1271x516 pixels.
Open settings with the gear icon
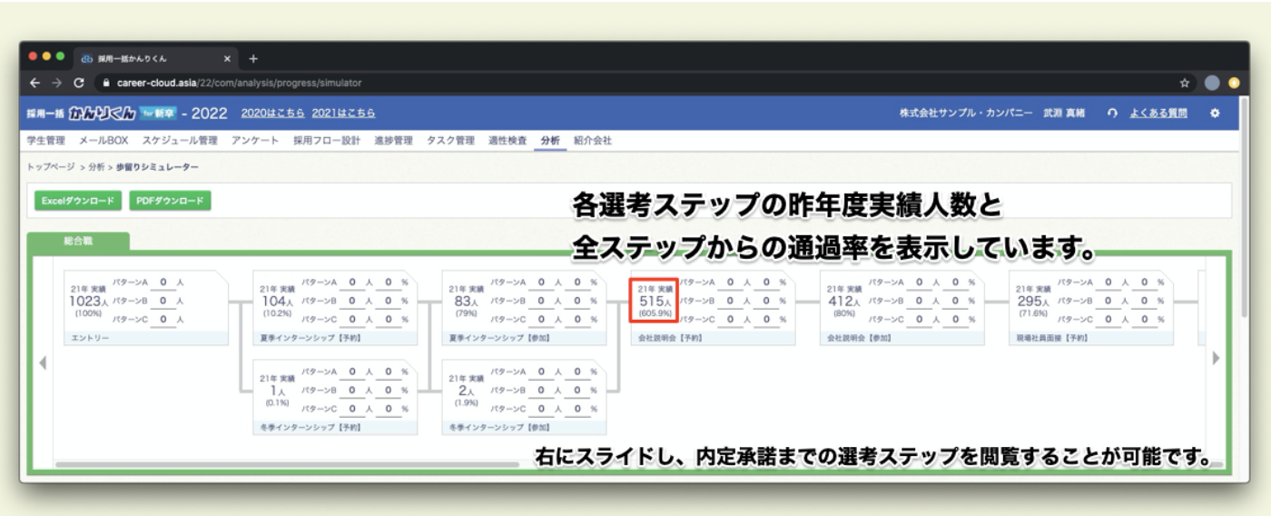click(1215, 114)
